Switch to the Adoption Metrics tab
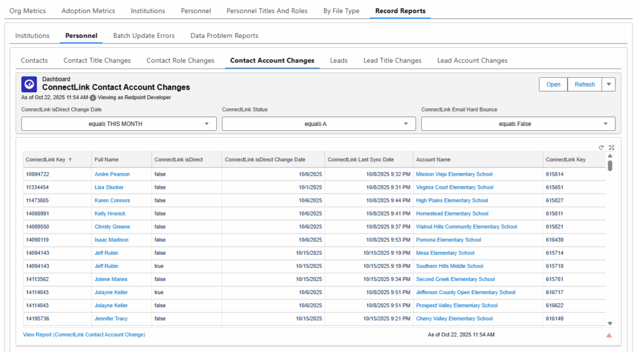Image resolution: width=638 pixels, height=352 pixels. pyautogui.click(x=88, y=11)
